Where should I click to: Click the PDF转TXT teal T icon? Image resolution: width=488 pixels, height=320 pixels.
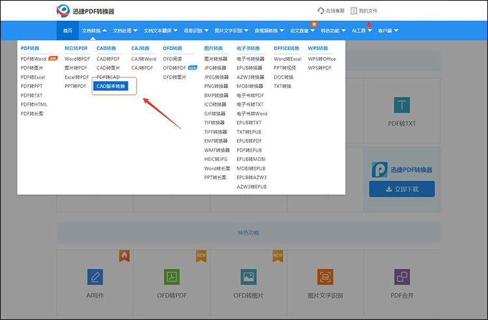pos(402,105)
